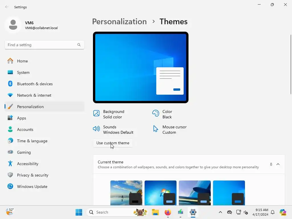
Task: Click the network display tray icon
Action: click(239, 212)
